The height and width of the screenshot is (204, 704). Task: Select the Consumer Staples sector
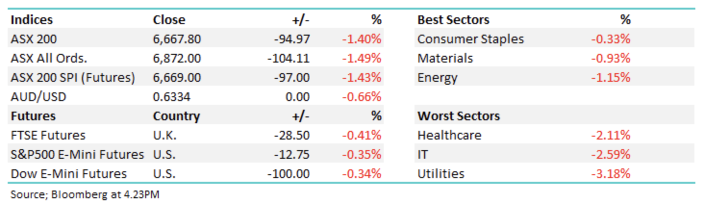[470, 39]
